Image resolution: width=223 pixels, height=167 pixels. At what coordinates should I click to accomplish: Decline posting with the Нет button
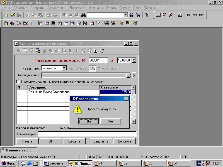(x=110, y=121)
